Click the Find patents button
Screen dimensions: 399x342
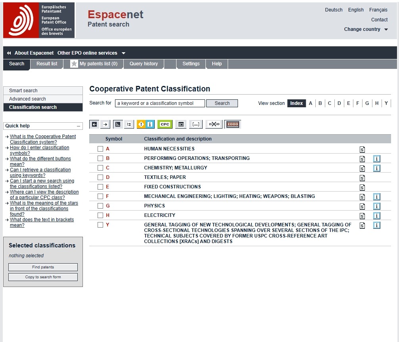43,267
